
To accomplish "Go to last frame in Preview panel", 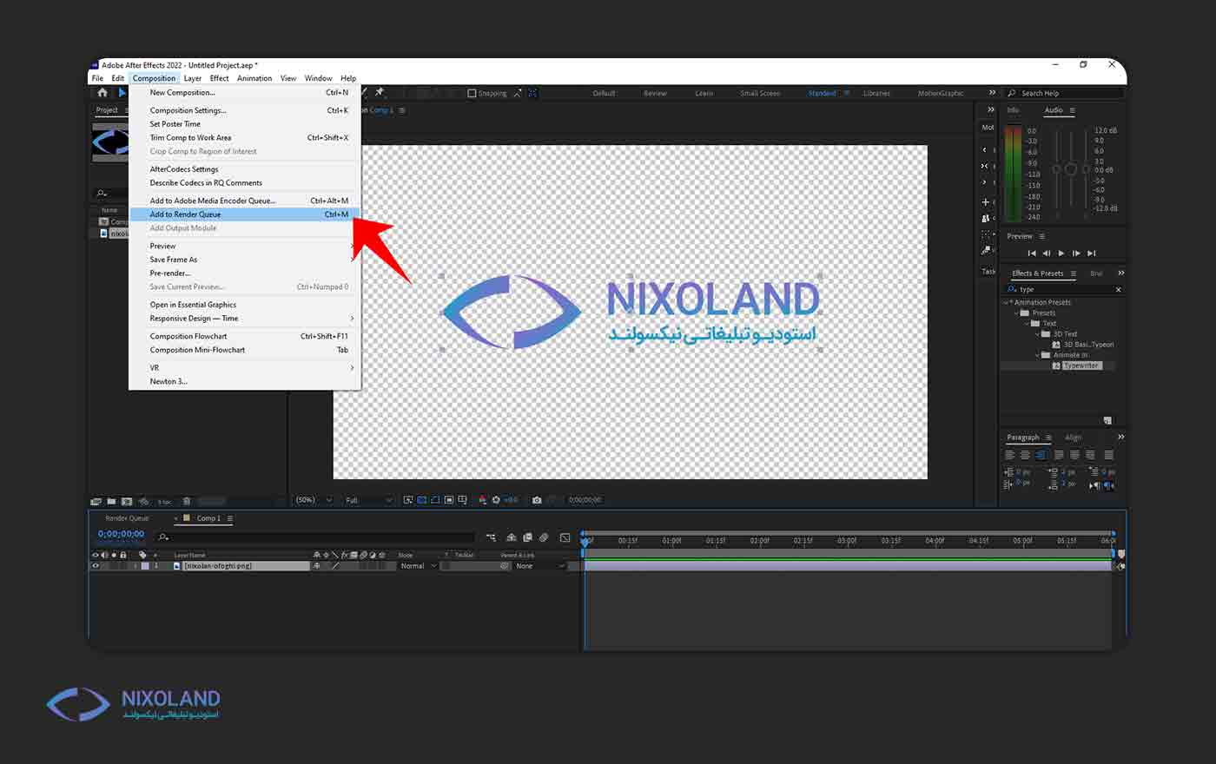I will pyautogui.click(x=1092, y=254).
